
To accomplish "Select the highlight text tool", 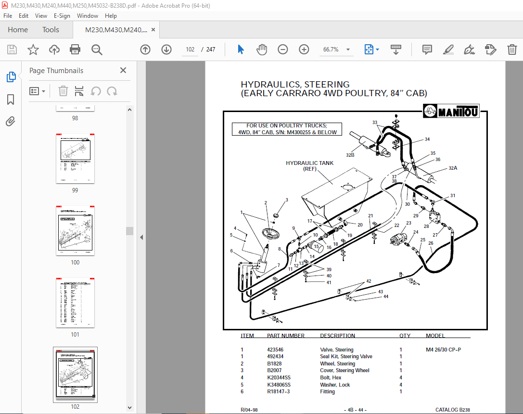I will tap(448, 50).
